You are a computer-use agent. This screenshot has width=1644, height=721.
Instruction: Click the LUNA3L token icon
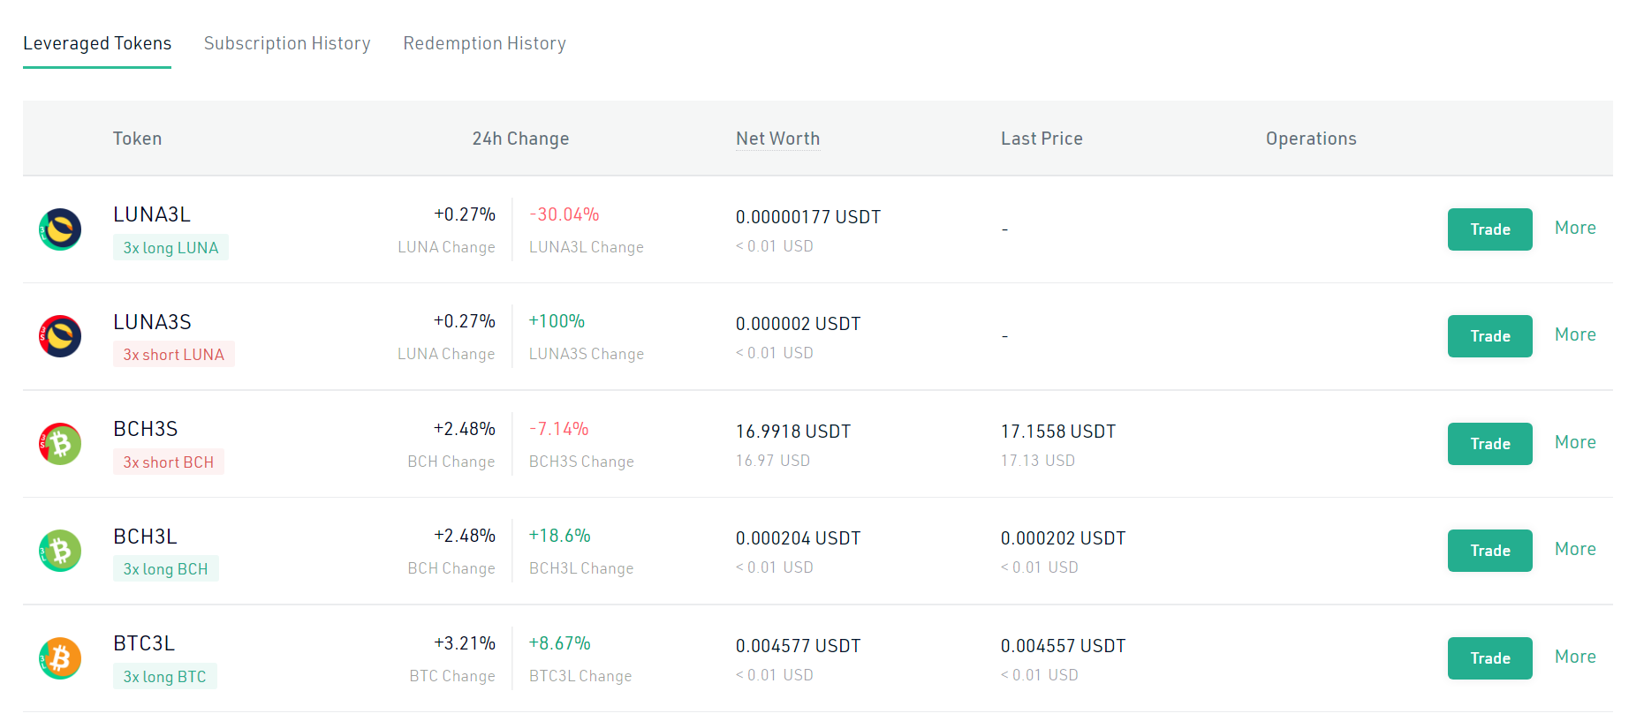tap(60, 229)
